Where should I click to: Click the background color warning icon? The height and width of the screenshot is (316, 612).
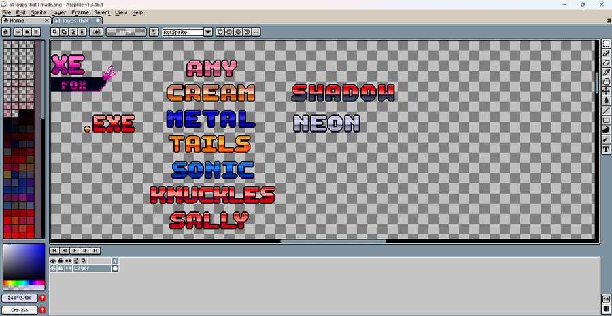click(43, 310)
